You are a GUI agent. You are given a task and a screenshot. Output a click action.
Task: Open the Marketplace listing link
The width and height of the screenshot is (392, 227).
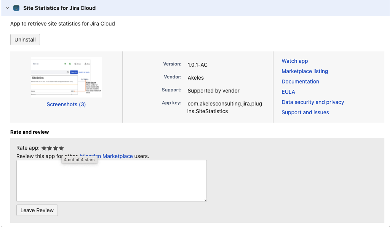coord(304,71)
